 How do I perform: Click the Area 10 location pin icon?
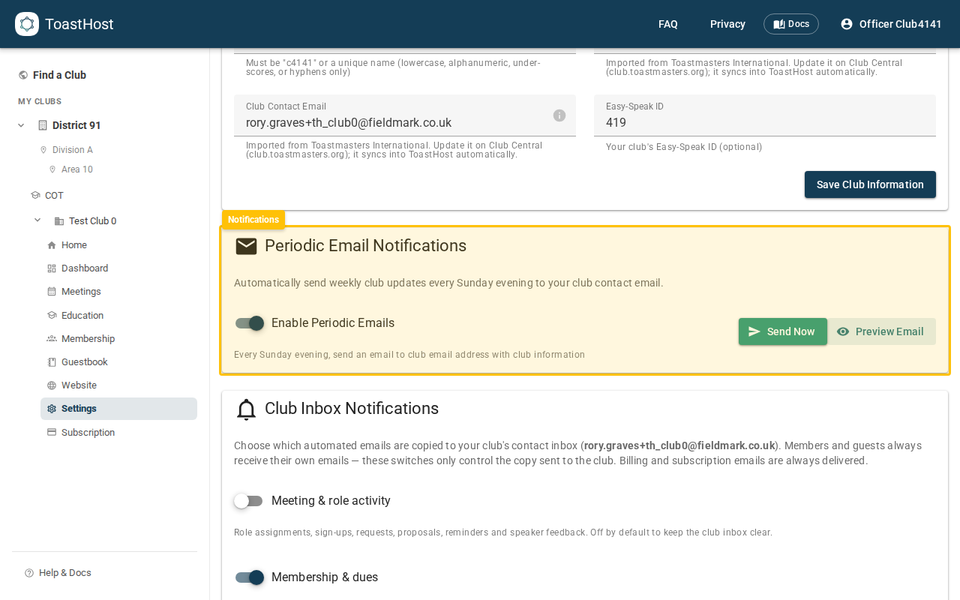(x=52, y=169)
